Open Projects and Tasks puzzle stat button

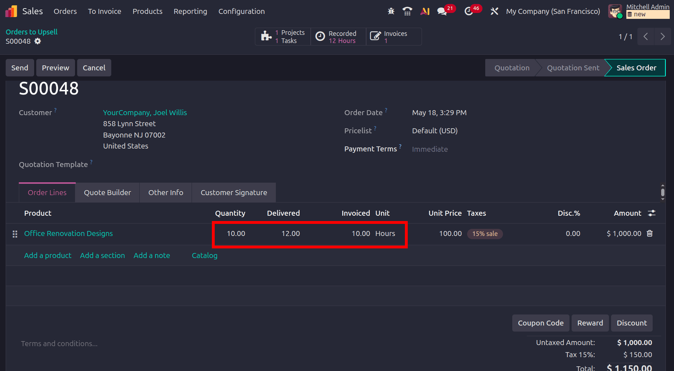click(283, 37)
